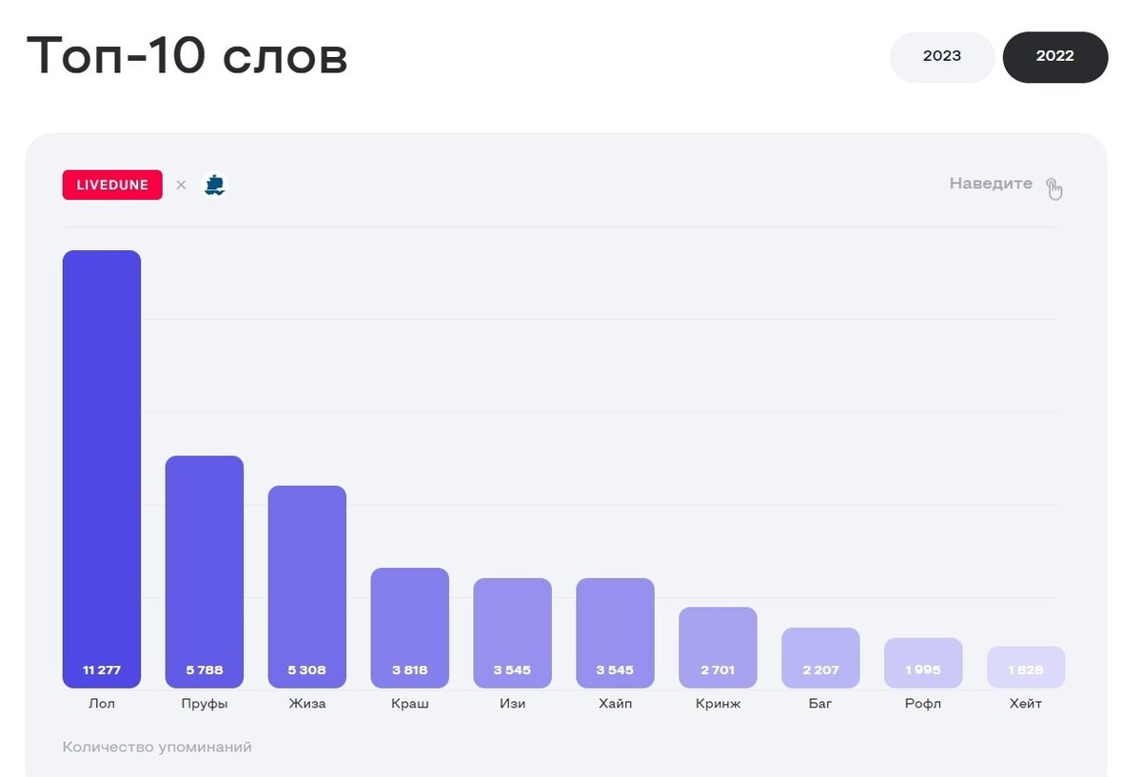
Task: Click the Краш bar showing 3 818
Action: [x=410, y=628]
